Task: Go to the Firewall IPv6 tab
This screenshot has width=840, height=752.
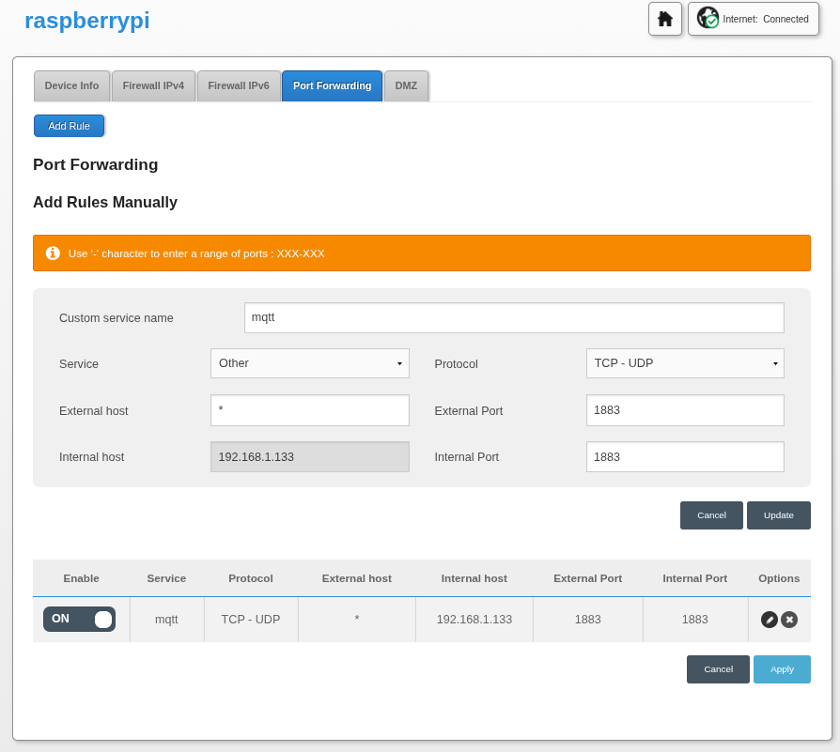Action: [x=239, y=85]
